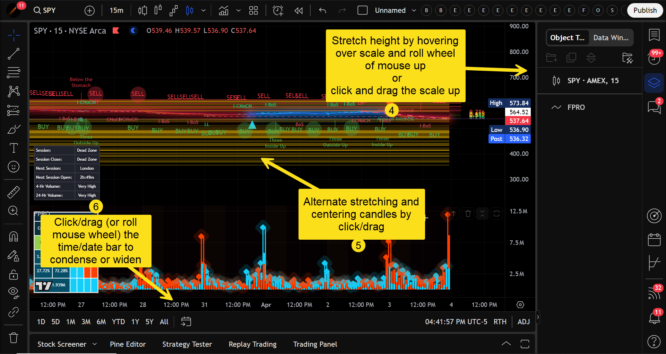Open the go to date calendar icon
The width and height of the screenshot is (666, 354).
point(186,322)
